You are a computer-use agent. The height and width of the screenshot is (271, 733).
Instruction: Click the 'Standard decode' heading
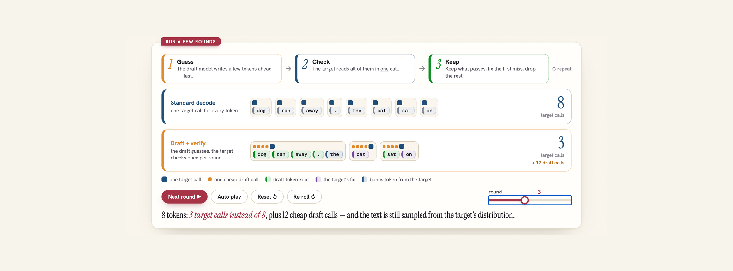point(193,103)
